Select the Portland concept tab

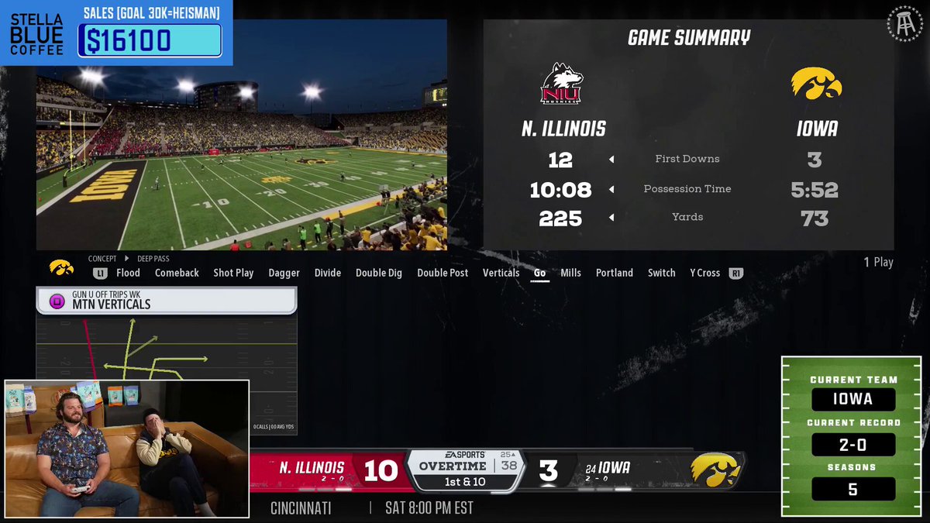pyautogui.click(x=615, y=273)
